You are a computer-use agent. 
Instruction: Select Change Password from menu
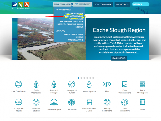coord(74,16)
